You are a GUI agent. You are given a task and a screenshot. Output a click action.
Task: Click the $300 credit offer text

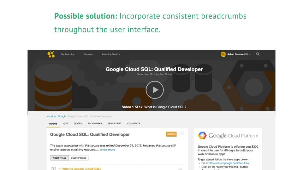228,150
